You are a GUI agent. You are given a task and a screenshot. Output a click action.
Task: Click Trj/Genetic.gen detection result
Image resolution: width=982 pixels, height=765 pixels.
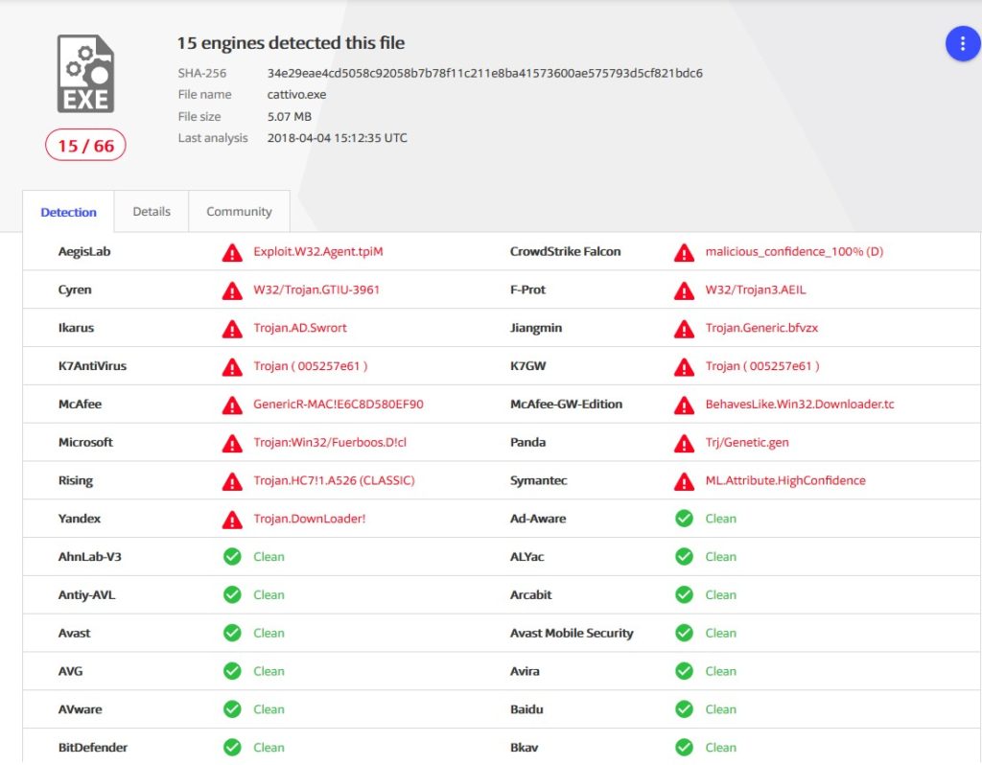pyautogui.click(x=747, y=443)
